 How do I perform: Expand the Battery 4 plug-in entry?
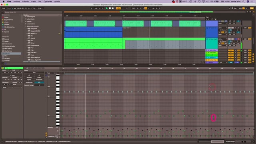tap(27, 33)
